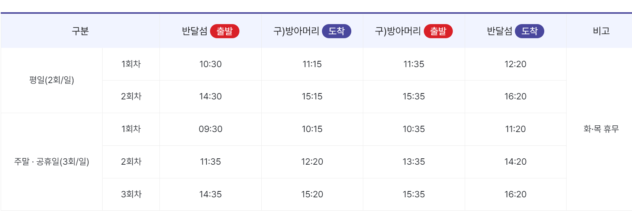Click the 주말 · 공휴일(3회/일) row label
Image resolution: width=632 pixels, height=214 pixels.
[52, 162]
